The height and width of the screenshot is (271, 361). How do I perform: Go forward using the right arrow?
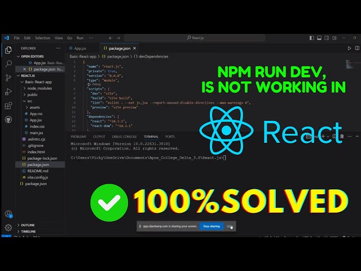[x=118, y=38]
